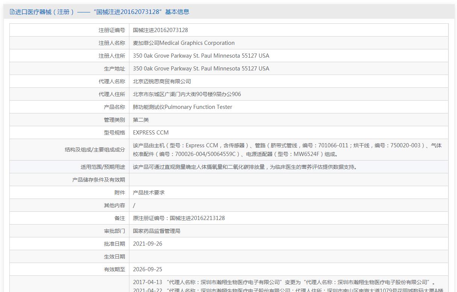Select approval department 国家药品监督管理局
The image size is (457, 292).
[156, 231]
